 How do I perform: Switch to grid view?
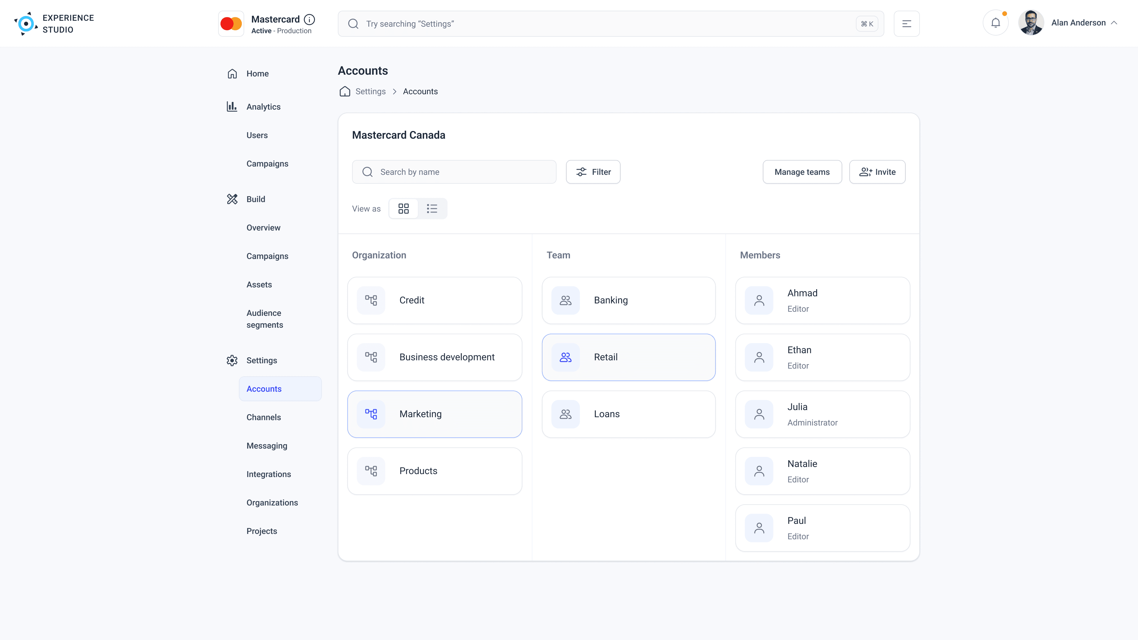(403, 209)
